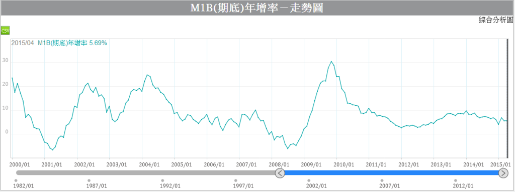The image size is (515, 192).
Task: Click the chart line peak near 2009/10
Action: tap(331, 61)
